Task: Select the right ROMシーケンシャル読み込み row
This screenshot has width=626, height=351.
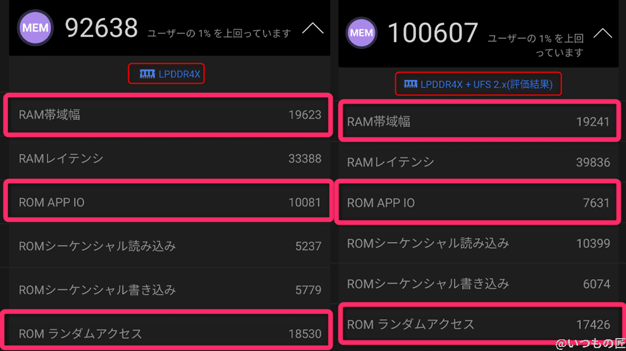Action: [x=478, y=243]
